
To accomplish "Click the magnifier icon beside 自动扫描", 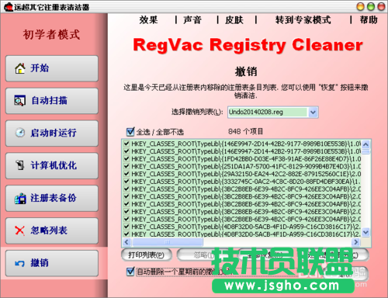I will pyautogui.click(x=19, y=101).
